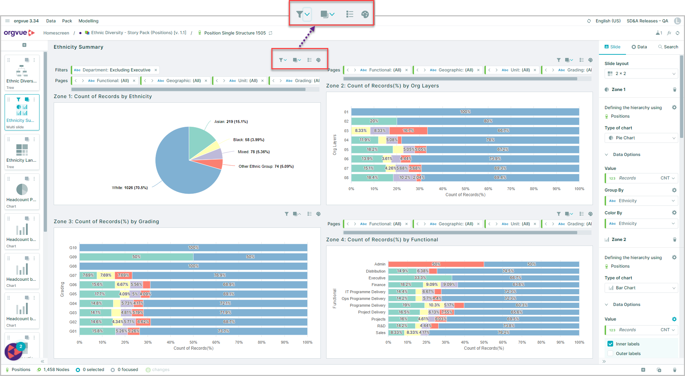Toggle the 0 focused indicator
685x376 pixels.
click(x=124, y=370)
